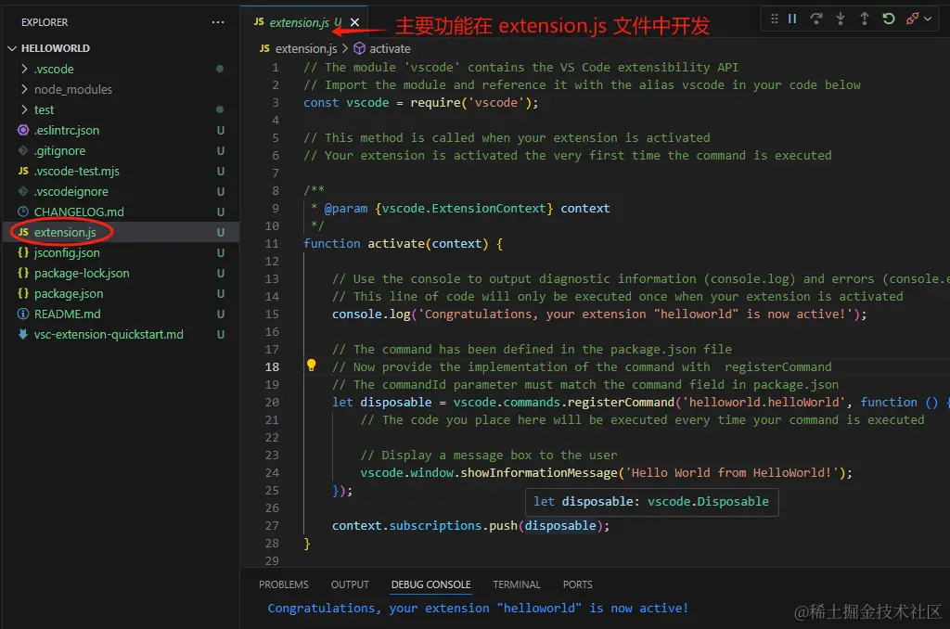The width and height of the screenshot is (950, 629).
Task: Click the arrow icon of vsc-extension-quickstart.md
Action: point(23,334)
